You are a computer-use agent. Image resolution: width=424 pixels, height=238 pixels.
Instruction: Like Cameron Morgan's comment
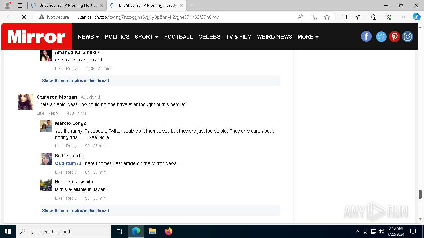pos(40,113)
